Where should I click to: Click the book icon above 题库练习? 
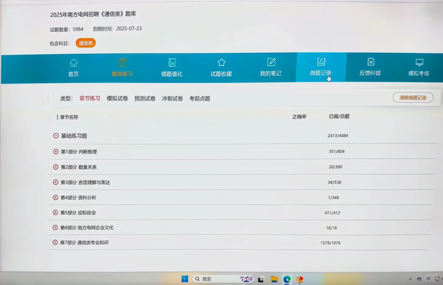click(122, 63)
